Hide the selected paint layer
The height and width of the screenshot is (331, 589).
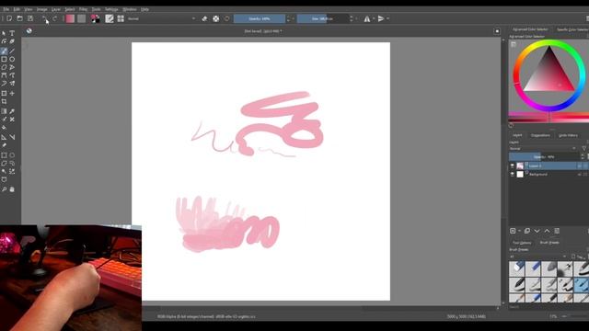(512, 165)
